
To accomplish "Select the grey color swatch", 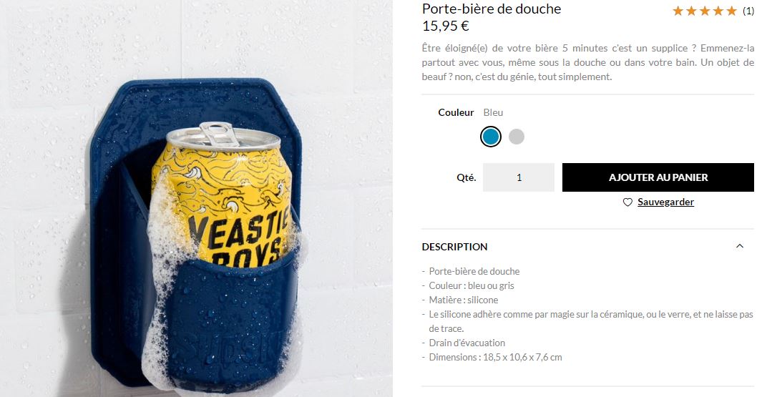I will [x=517, y=137].
